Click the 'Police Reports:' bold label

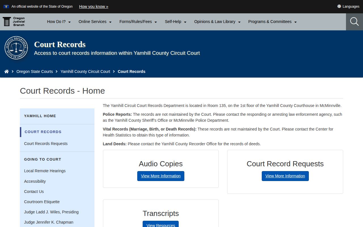pos(117,114)
